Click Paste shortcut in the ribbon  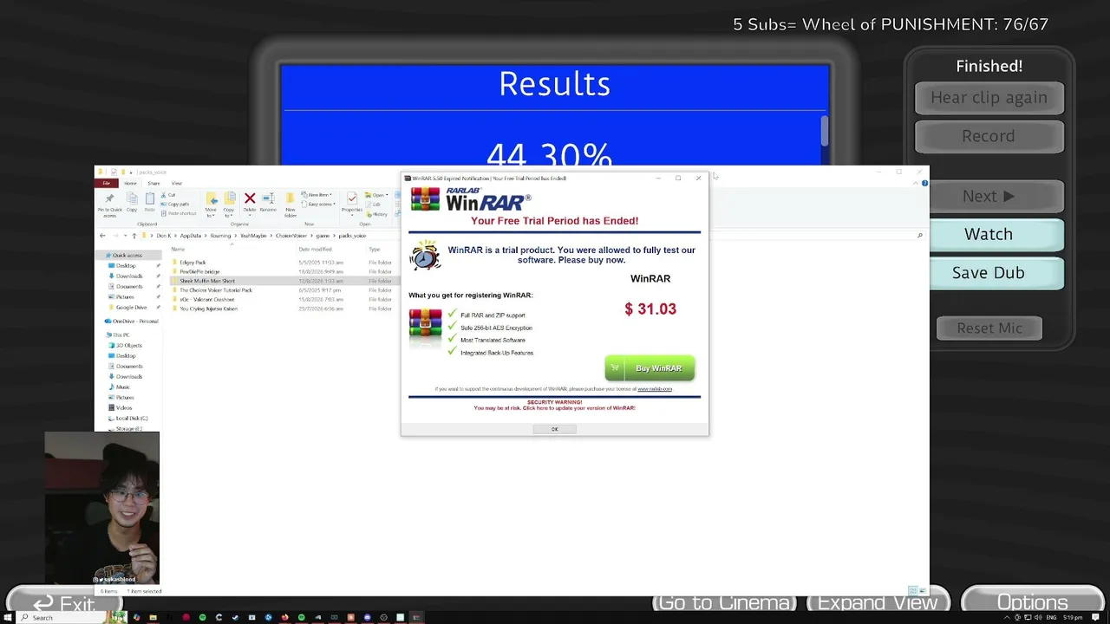coord(178,212)
